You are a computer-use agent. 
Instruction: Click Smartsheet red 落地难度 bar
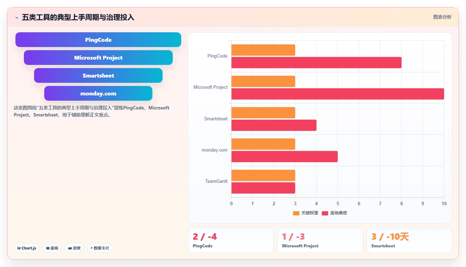274,125
